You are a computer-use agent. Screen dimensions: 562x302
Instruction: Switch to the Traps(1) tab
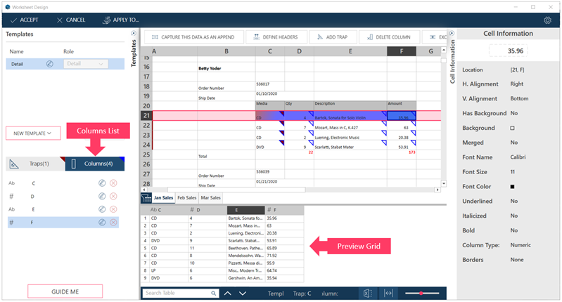[34, 164]
